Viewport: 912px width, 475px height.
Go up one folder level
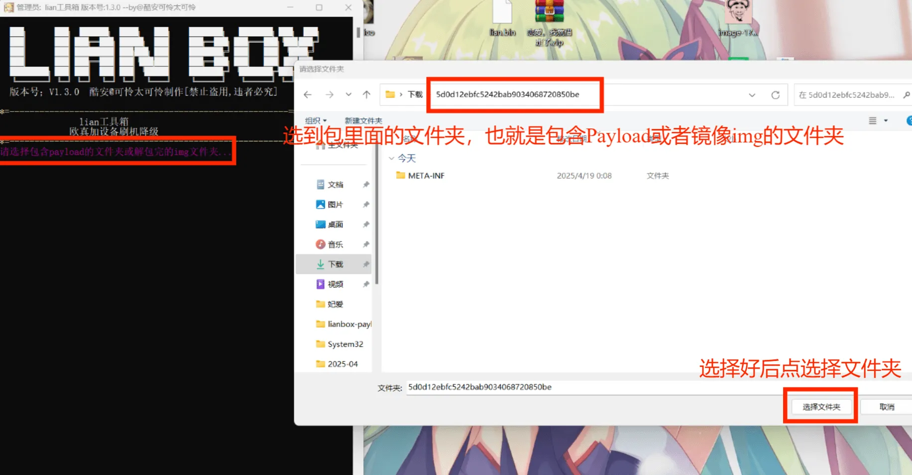tap(366, 95)
